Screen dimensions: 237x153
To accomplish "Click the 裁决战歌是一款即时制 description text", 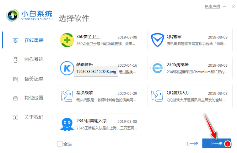I will pos(106,100).
